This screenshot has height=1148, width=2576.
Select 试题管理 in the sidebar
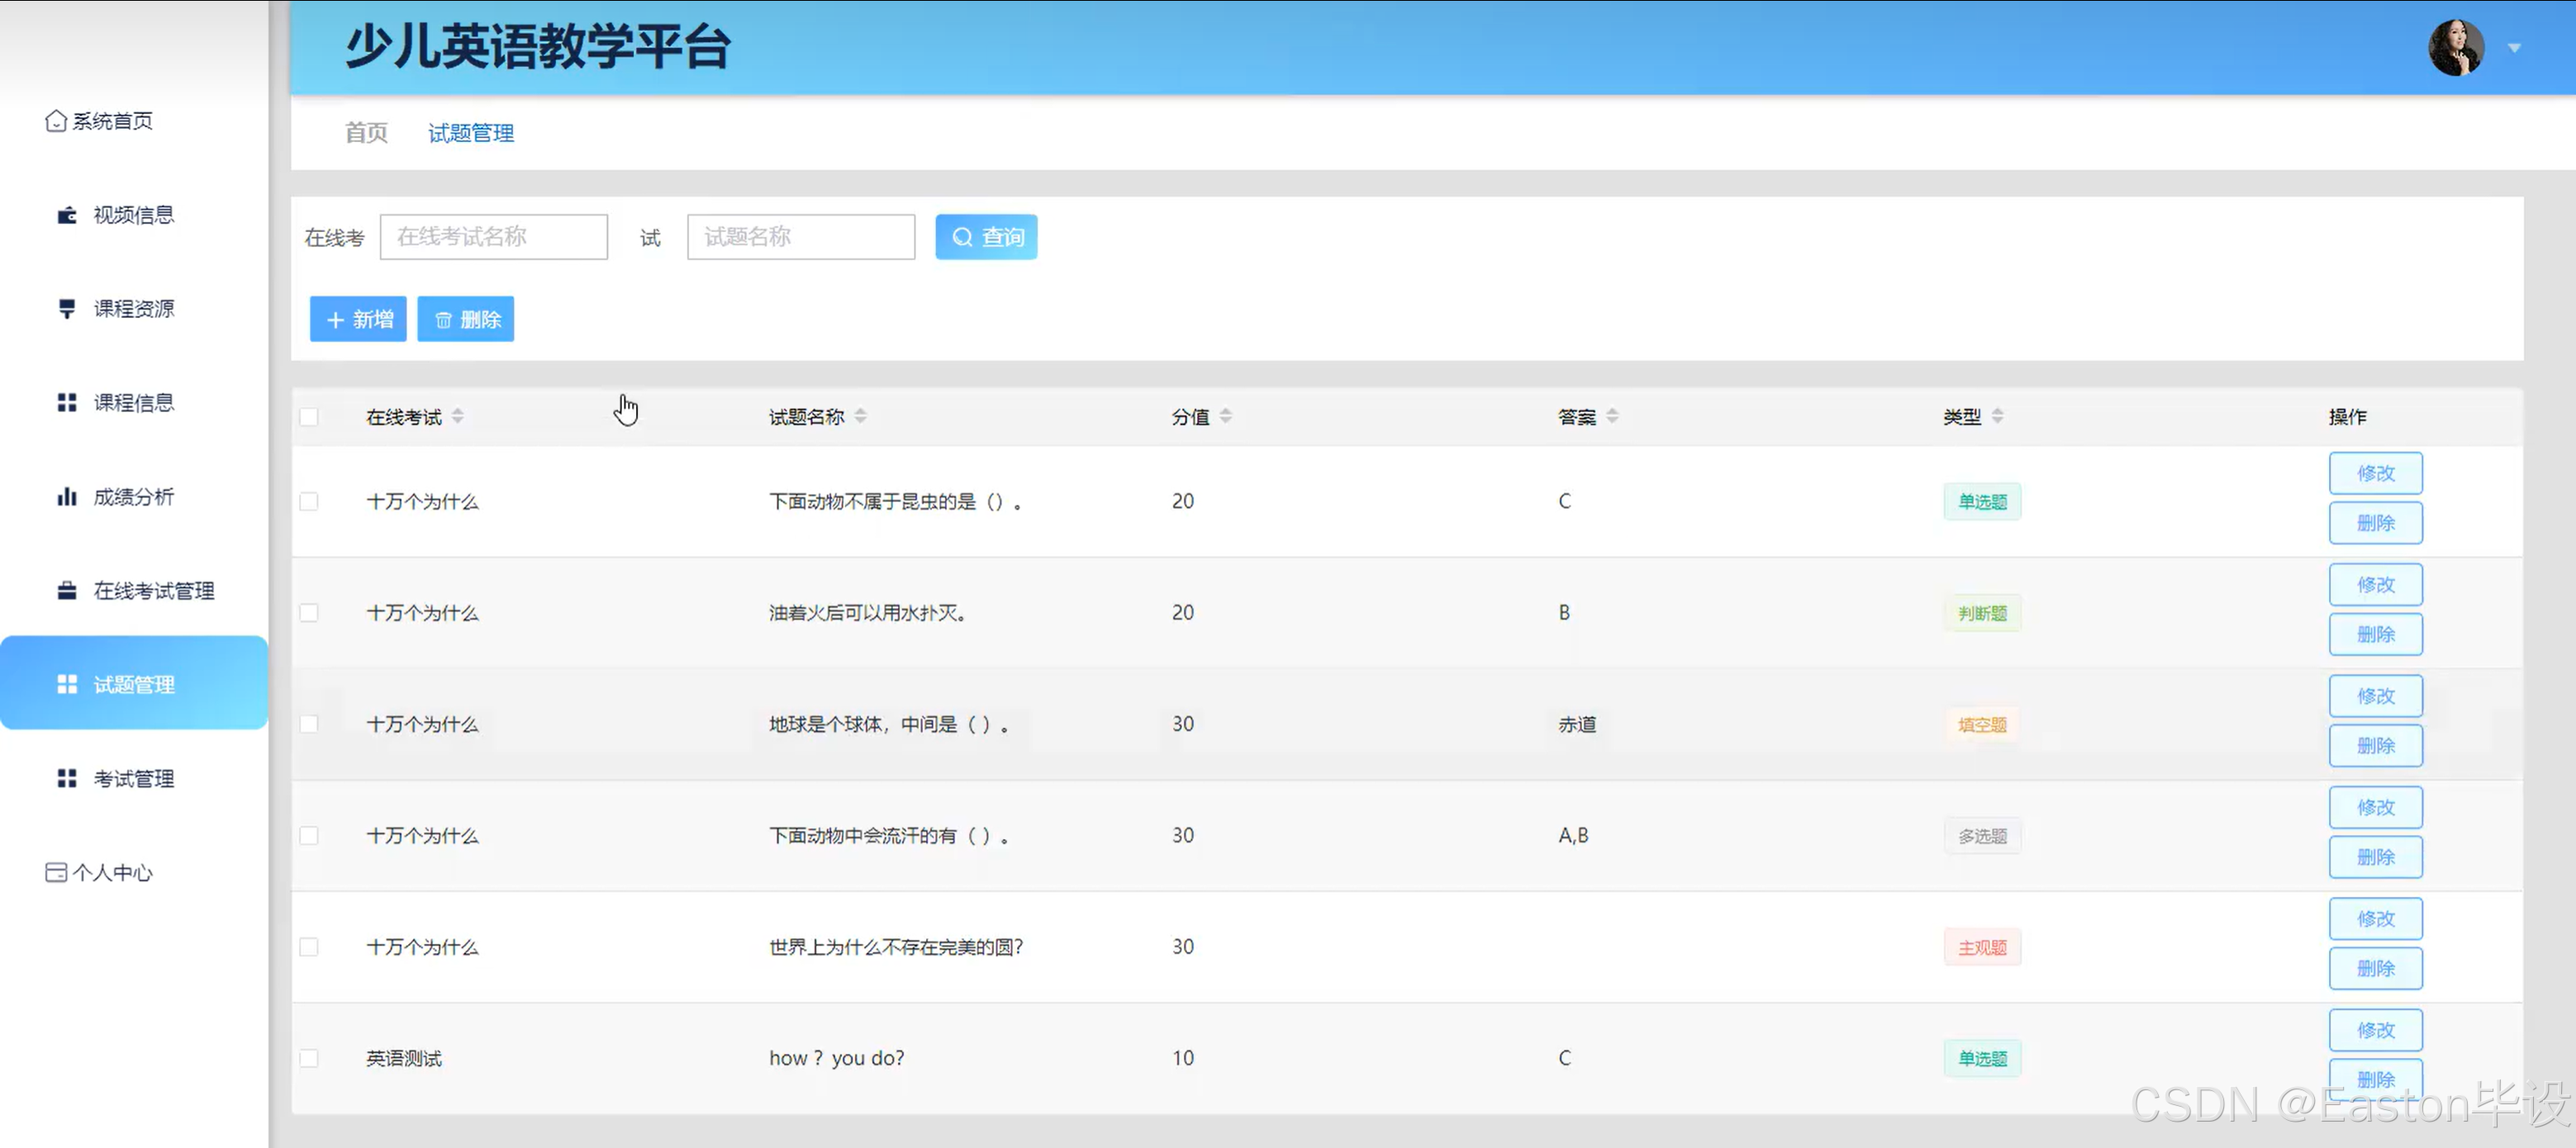[x=134, y=683]
